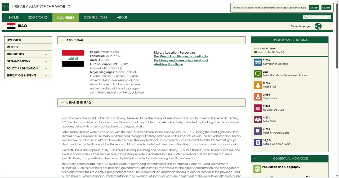Open the cookie notice 'here' link
This screenshot has height=178, width=339.
point(304,8)
